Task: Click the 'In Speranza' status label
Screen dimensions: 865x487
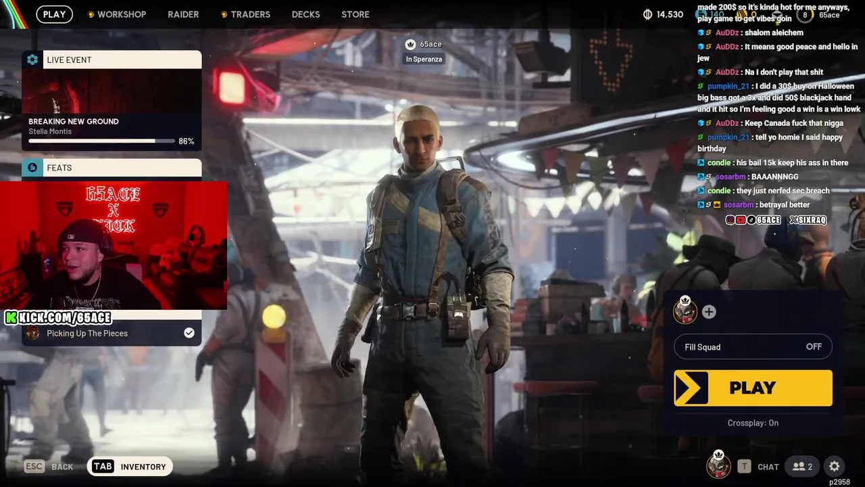Action: 424,60
